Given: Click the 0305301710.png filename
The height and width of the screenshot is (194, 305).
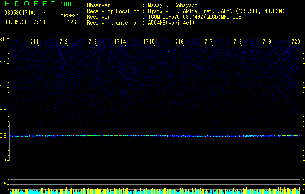Looking at the screenshot, I should 25,13.
